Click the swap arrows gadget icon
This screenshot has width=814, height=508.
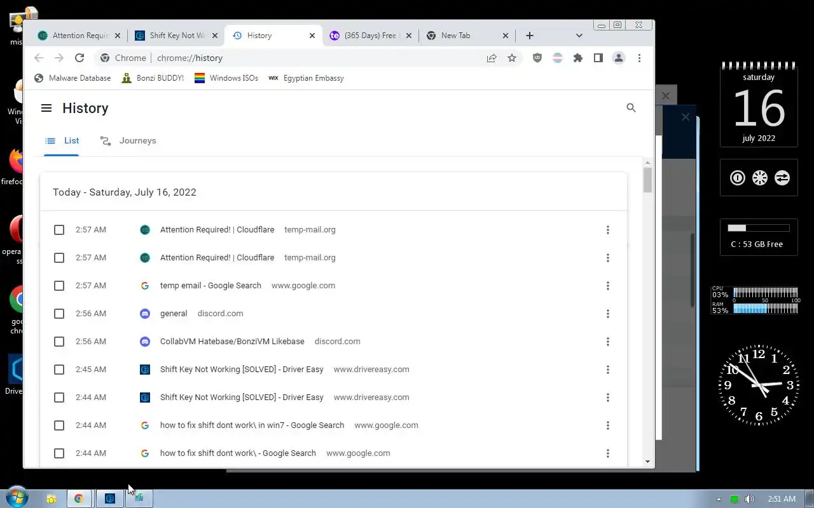coord(782,178)
